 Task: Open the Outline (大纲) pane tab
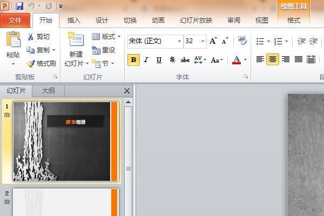(x=49, y=91)
